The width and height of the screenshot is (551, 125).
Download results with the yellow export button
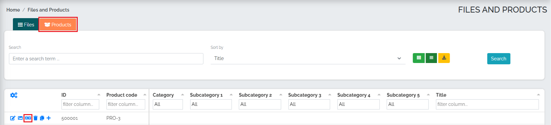(x=444, y=58)
